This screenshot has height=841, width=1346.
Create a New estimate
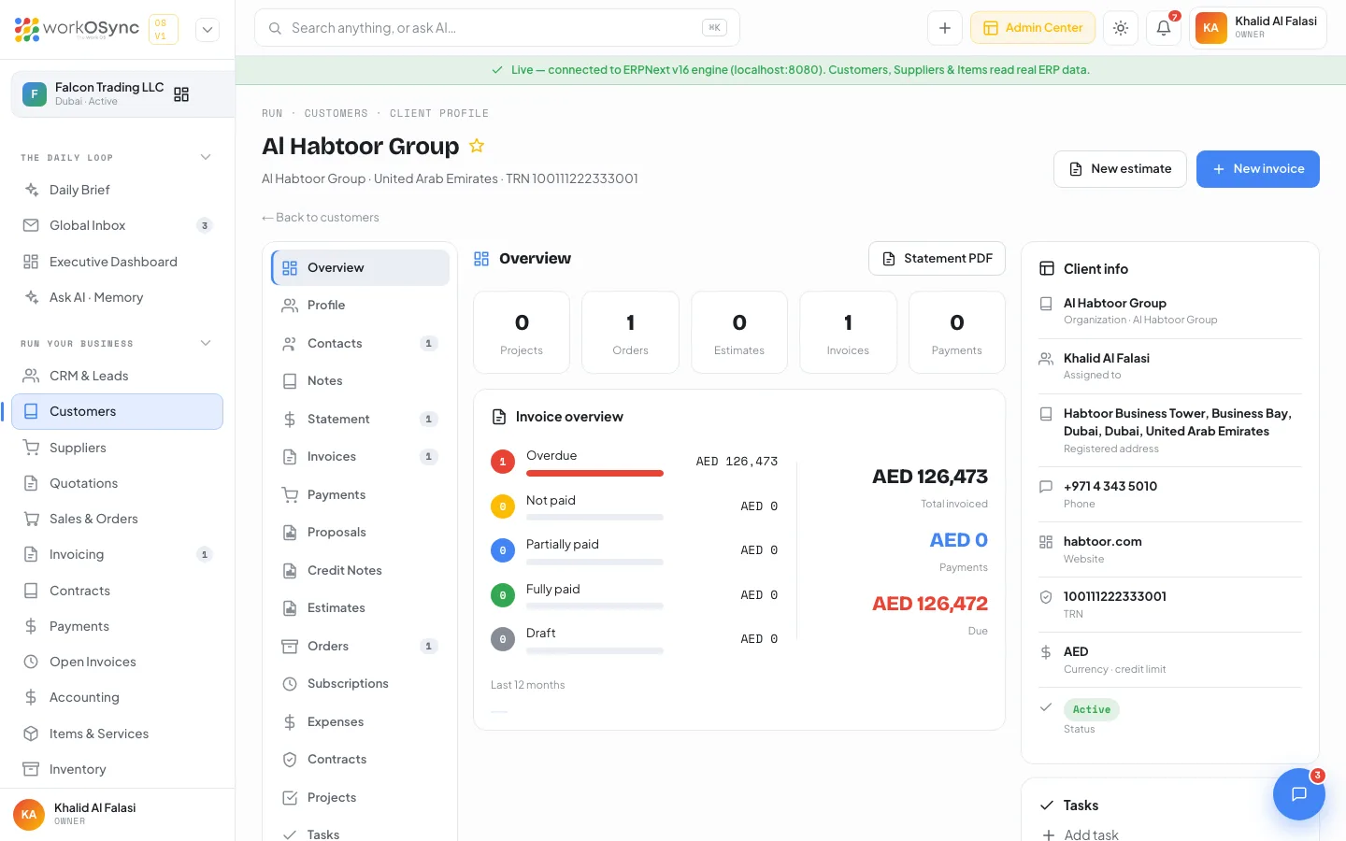pos(1120,169)
